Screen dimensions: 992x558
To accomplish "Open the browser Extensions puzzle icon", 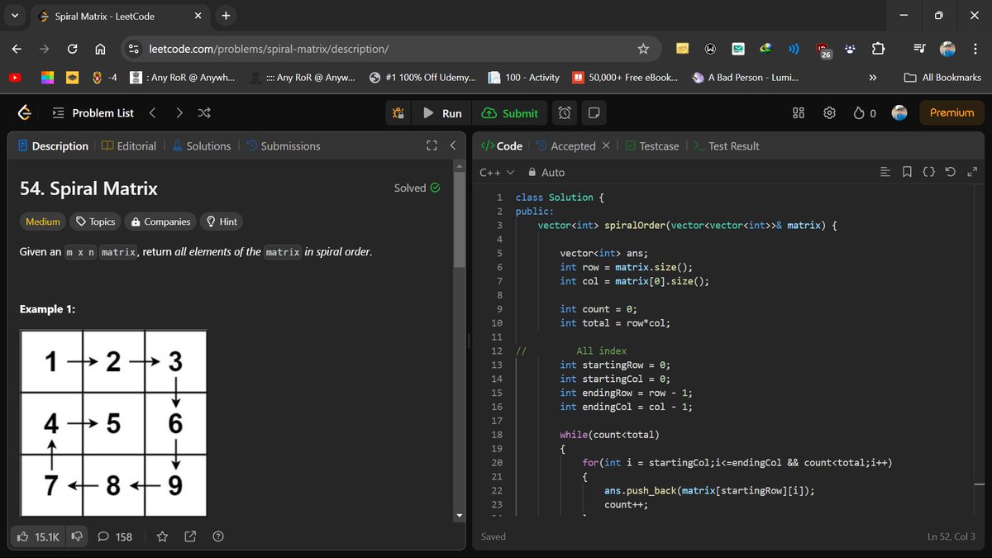I will pos(879,49).
